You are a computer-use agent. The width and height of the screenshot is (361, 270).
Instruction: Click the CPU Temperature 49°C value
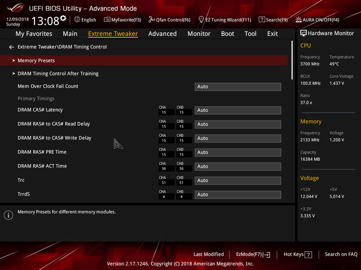(x=334, y=64)
